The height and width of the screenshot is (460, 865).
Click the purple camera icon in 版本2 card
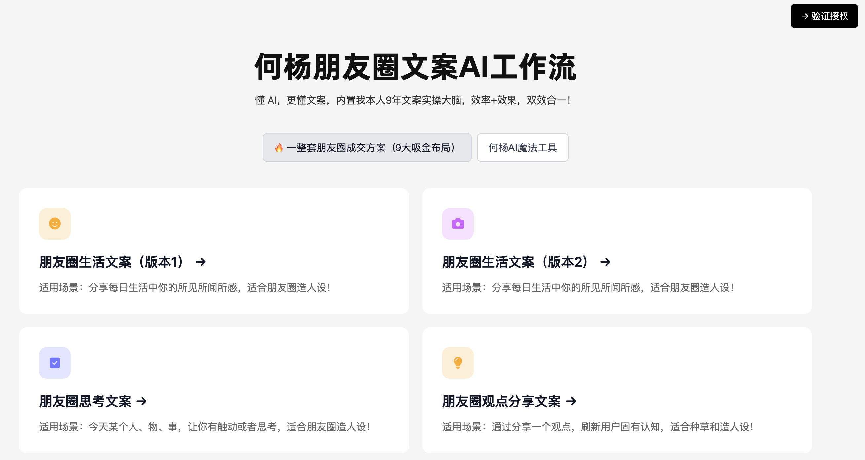pos(458,224)
